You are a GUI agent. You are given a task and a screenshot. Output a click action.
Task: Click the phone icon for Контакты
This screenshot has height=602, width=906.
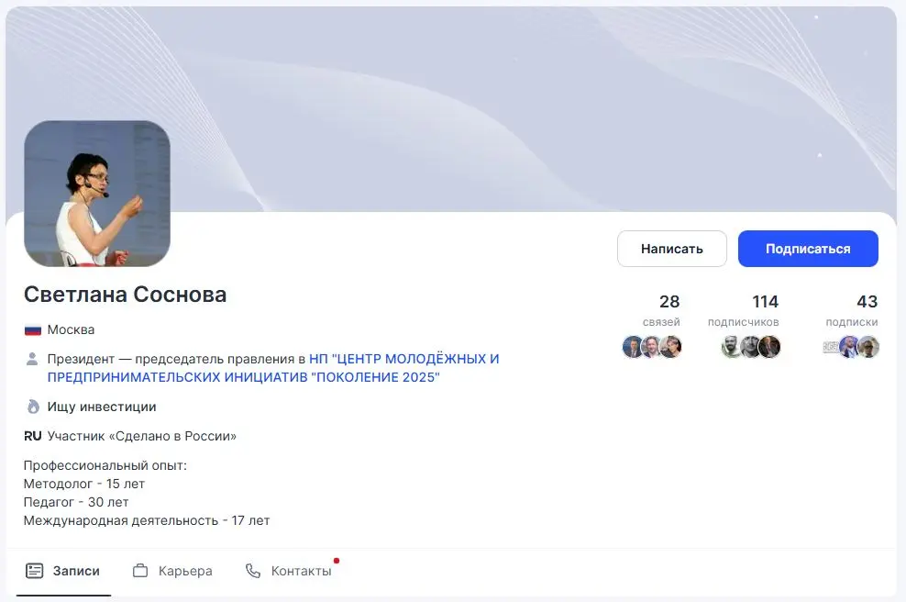pos(253,571)
